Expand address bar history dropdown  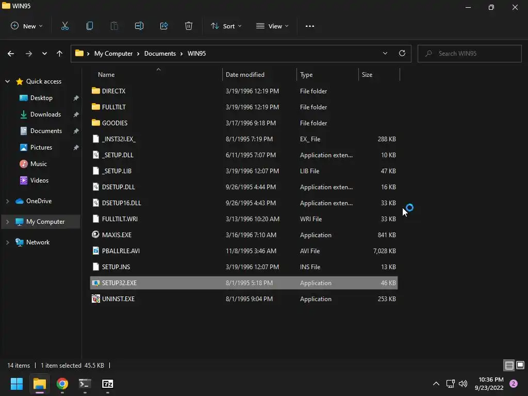[385, 53]
